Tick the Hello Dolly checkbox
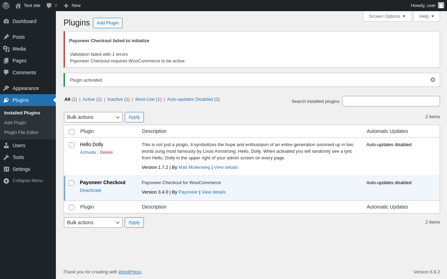Screen dimensions: 447x279 tap(72, 145)
